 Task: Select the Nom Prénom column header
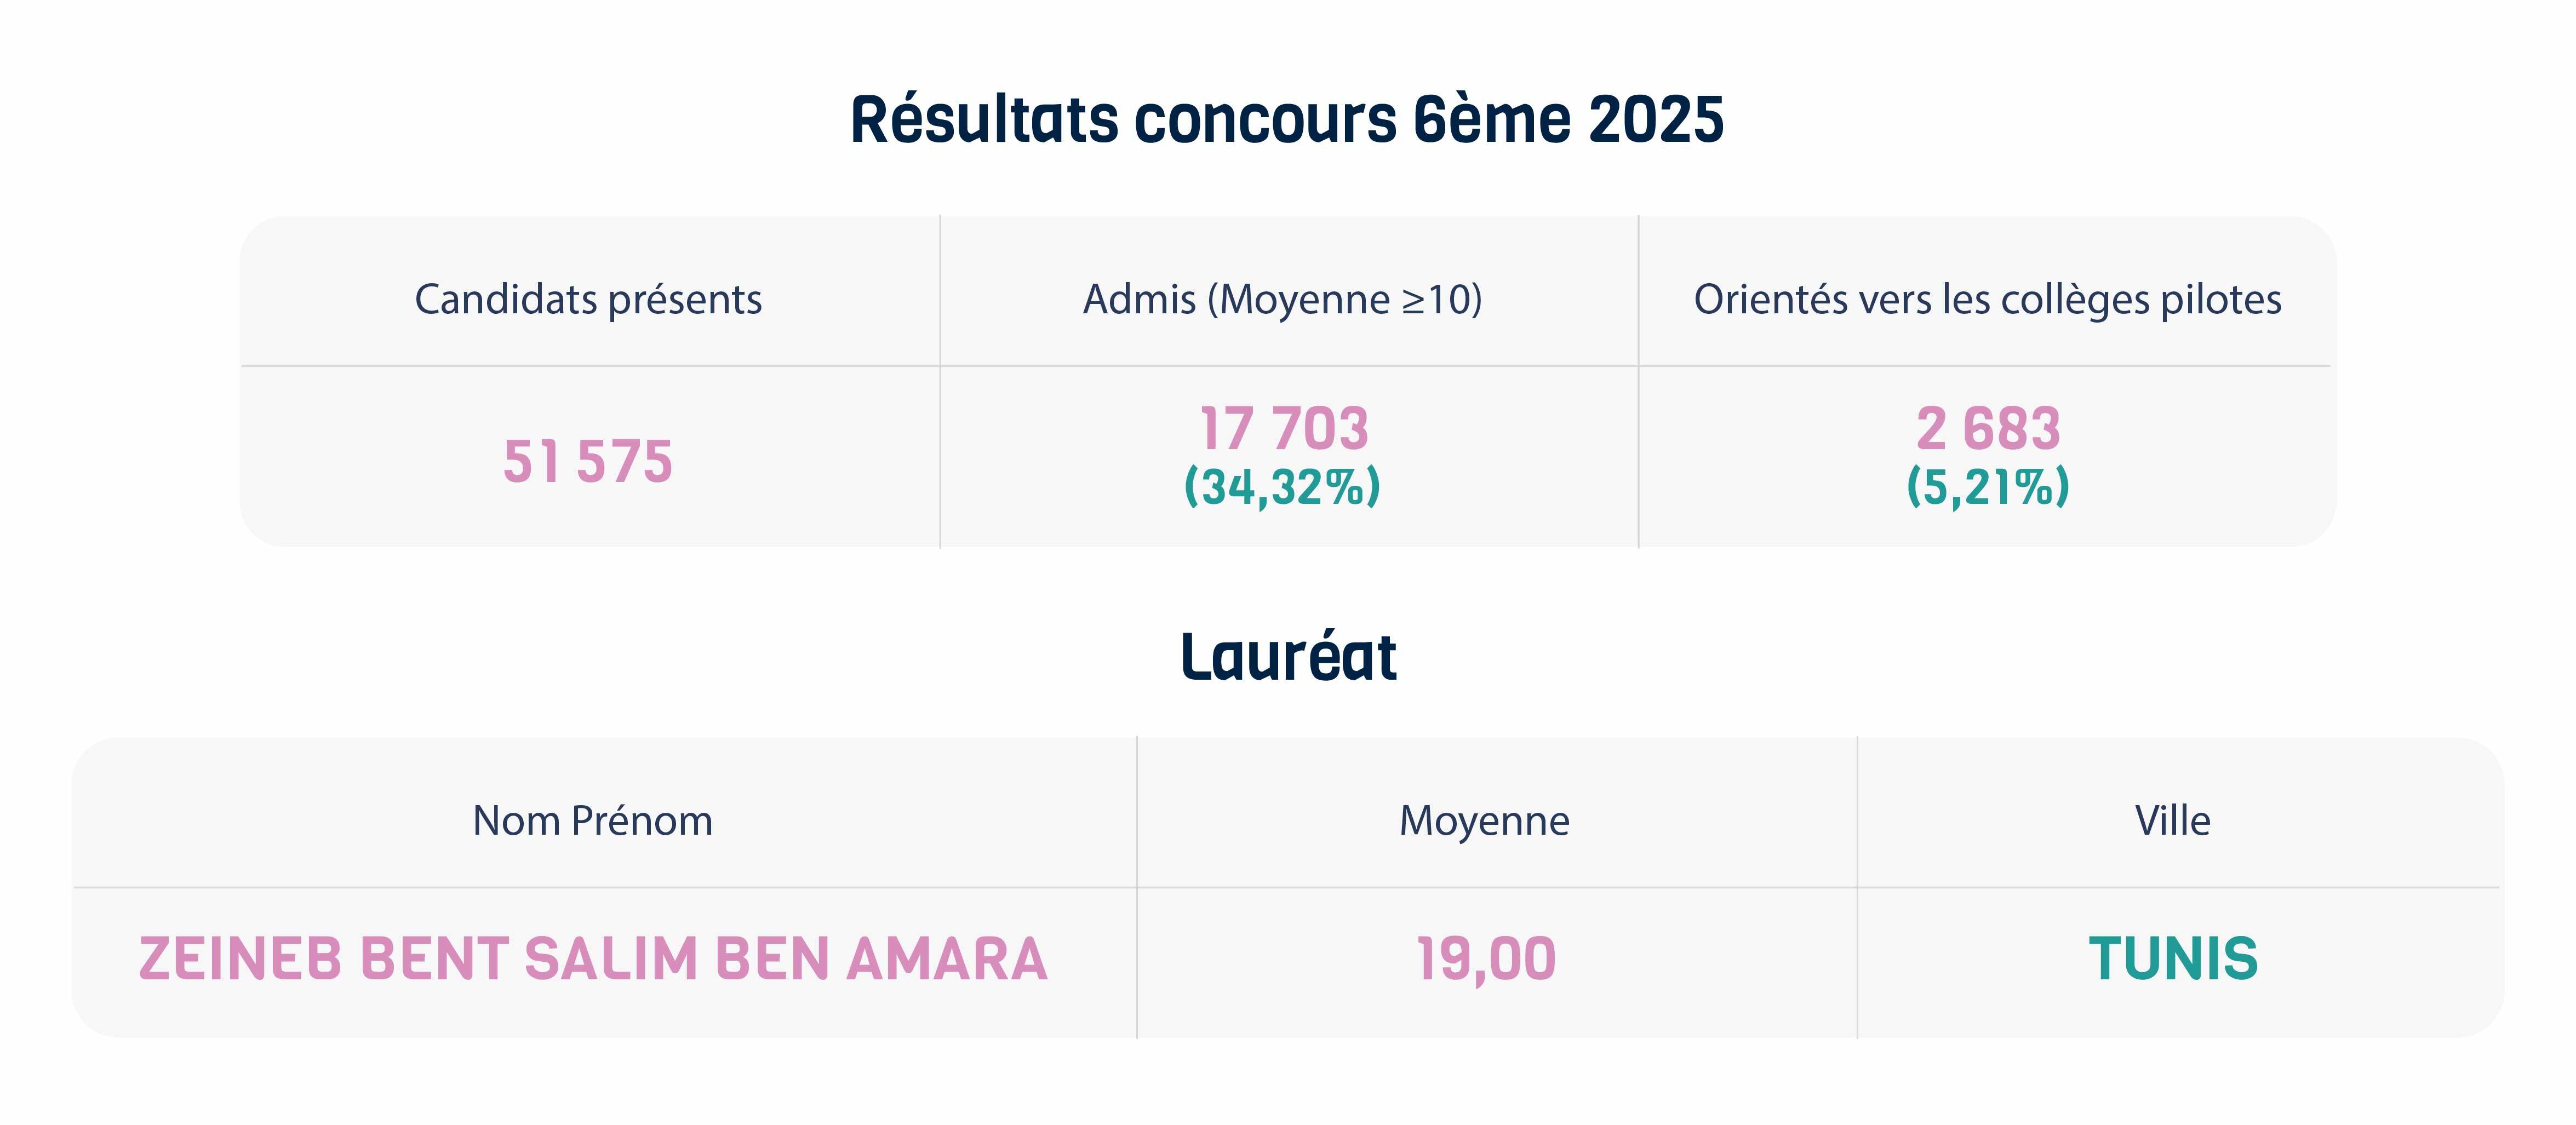(592, 821)
